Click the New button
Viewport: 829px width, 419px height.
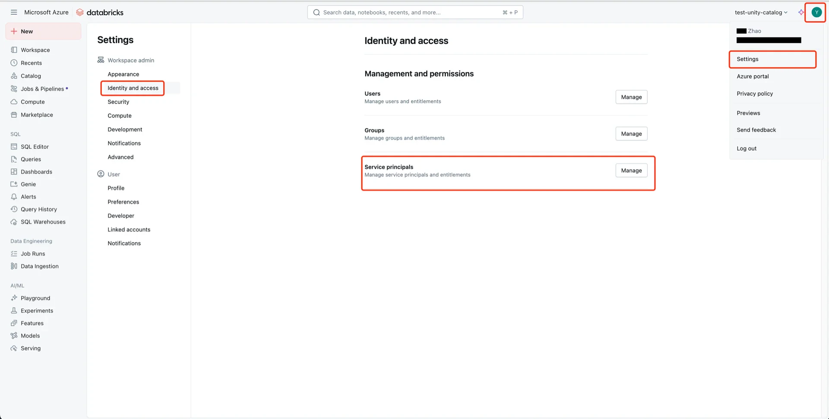pyautogui.click(x=43, y=32)
